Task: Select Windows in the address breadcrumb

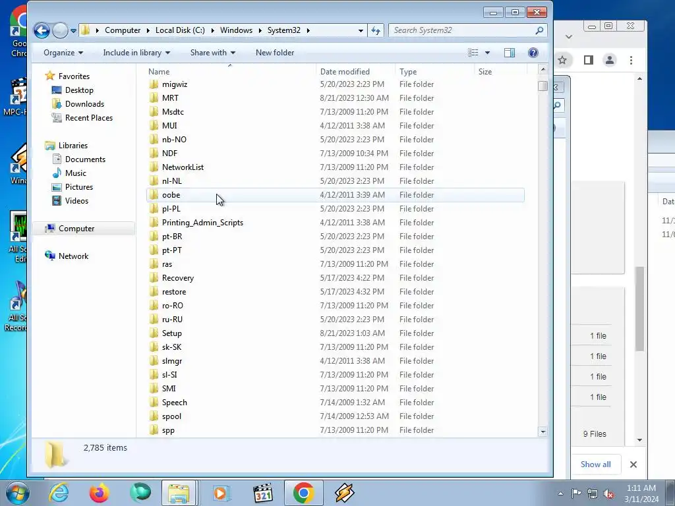Action: (x=236, y=30)
